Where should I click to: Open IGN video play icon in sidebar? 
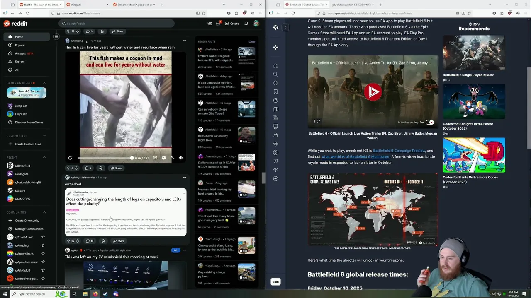pyautogui.click(x=275, y=153)
